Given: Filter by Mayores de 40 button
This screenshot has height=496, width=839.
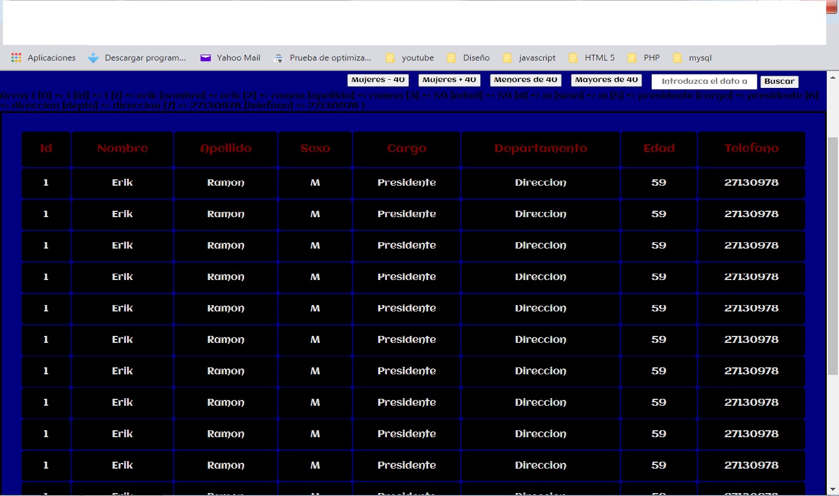Looking at the screenshot, I should [607, 80].
